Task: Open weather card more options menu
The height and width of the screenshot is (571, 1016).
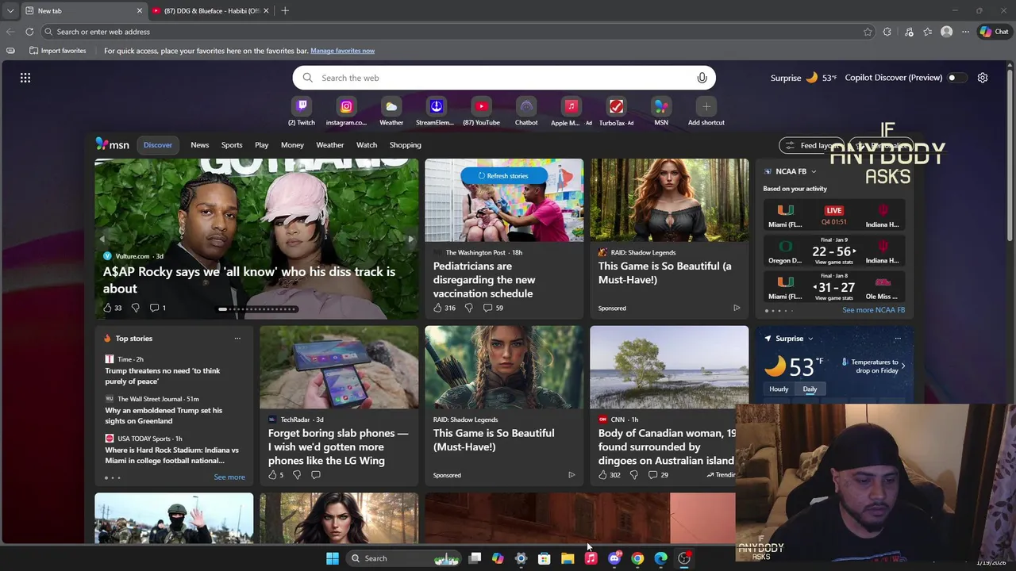Action: 898,339
